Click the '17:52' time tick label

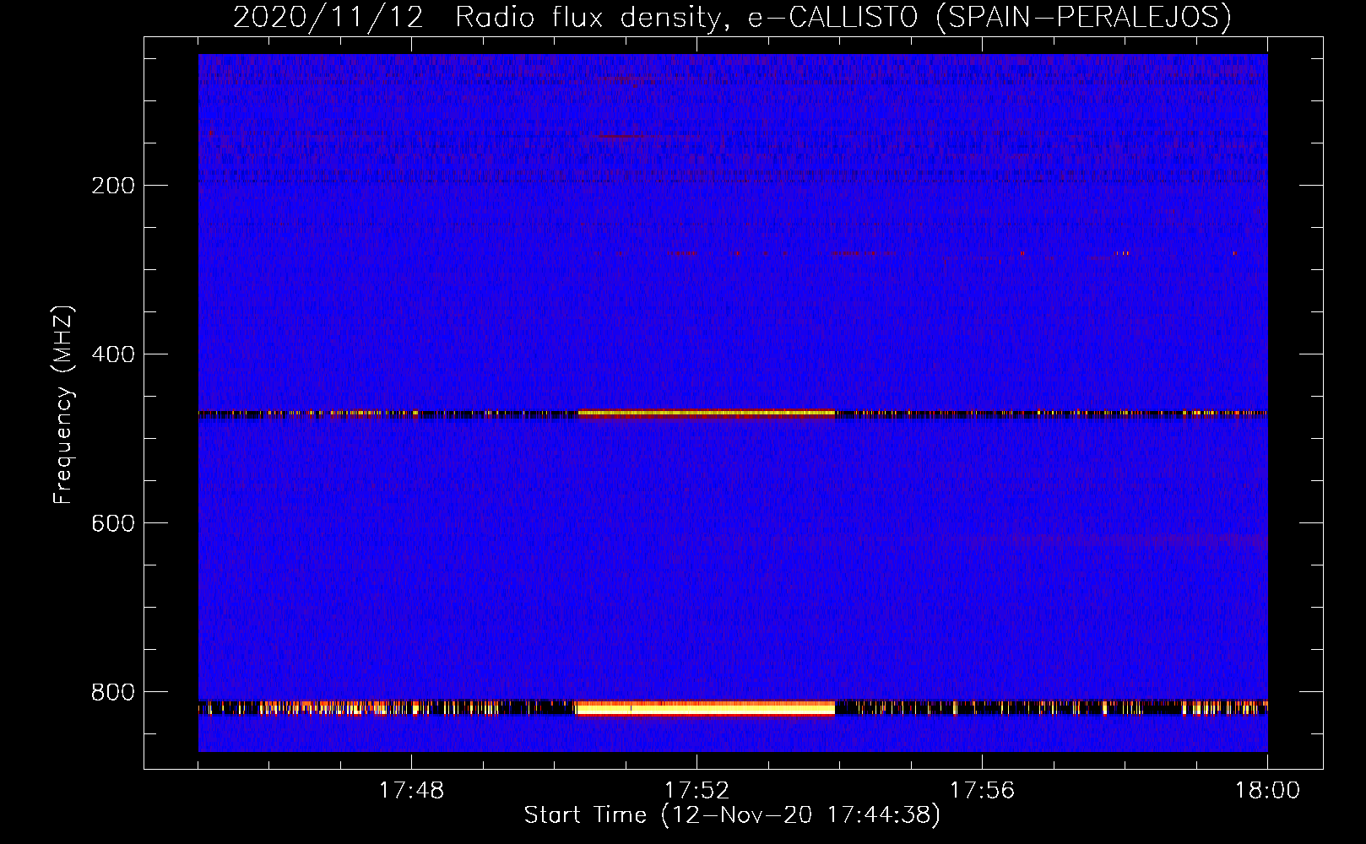tap(697, 791)
